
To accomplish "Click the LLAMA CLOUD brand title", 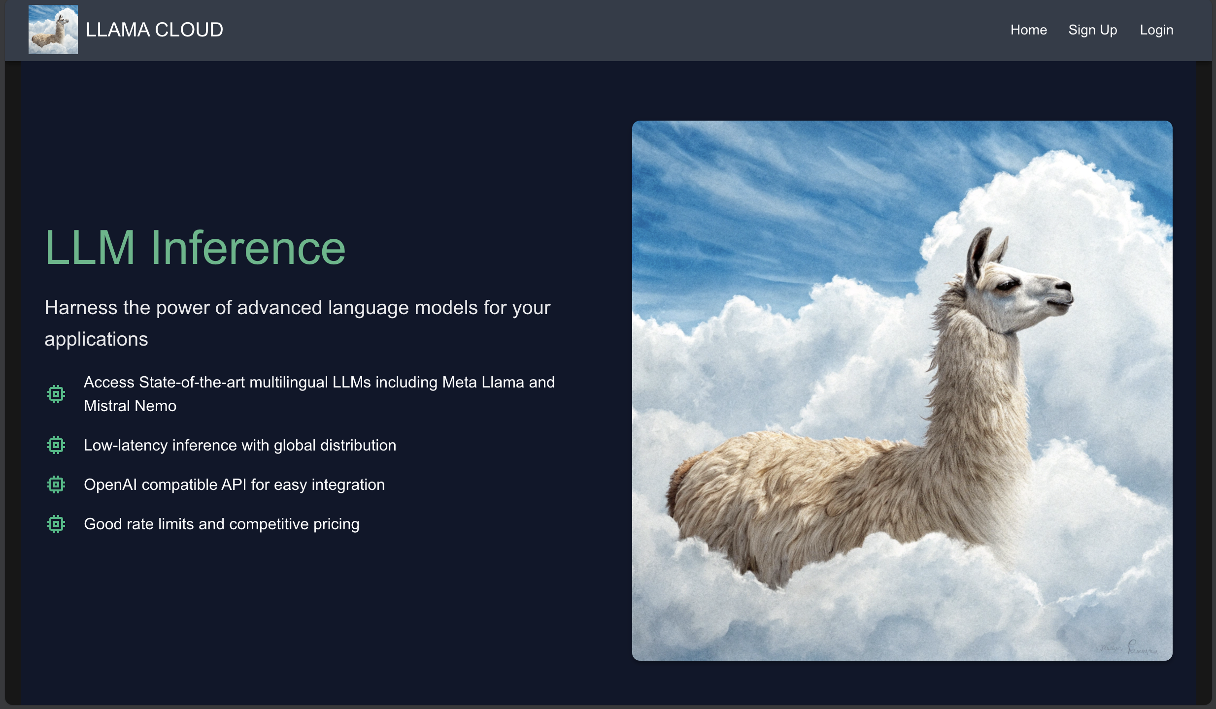I will coord(154,30).
